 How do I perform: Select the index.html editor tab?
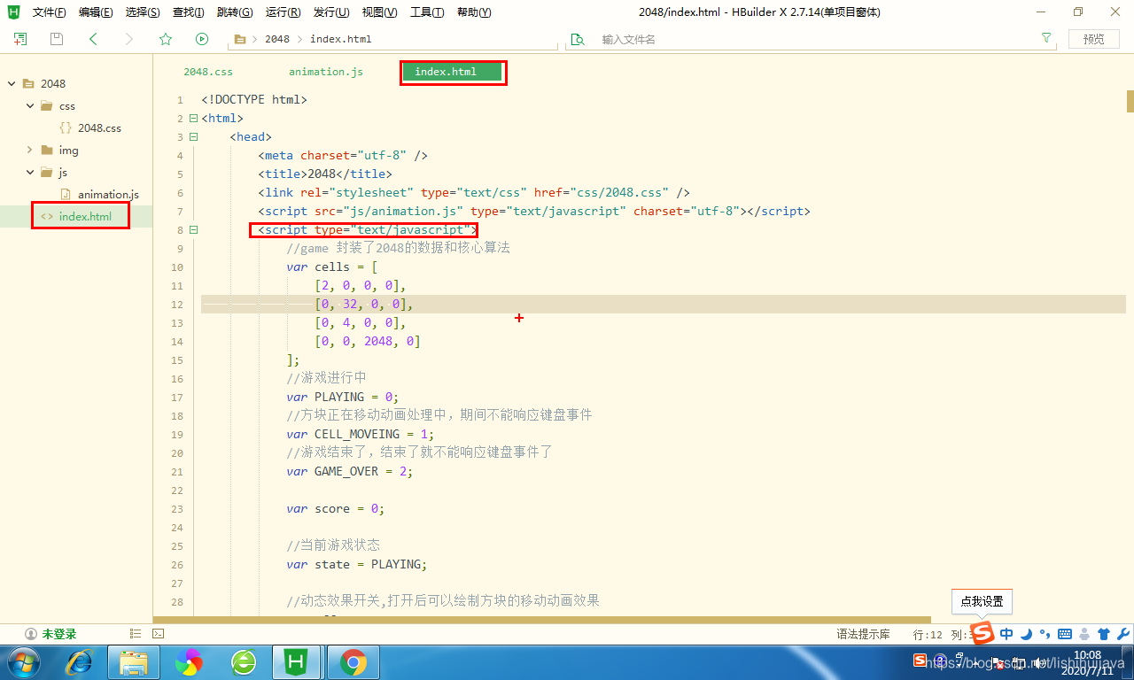click(452, 72)
